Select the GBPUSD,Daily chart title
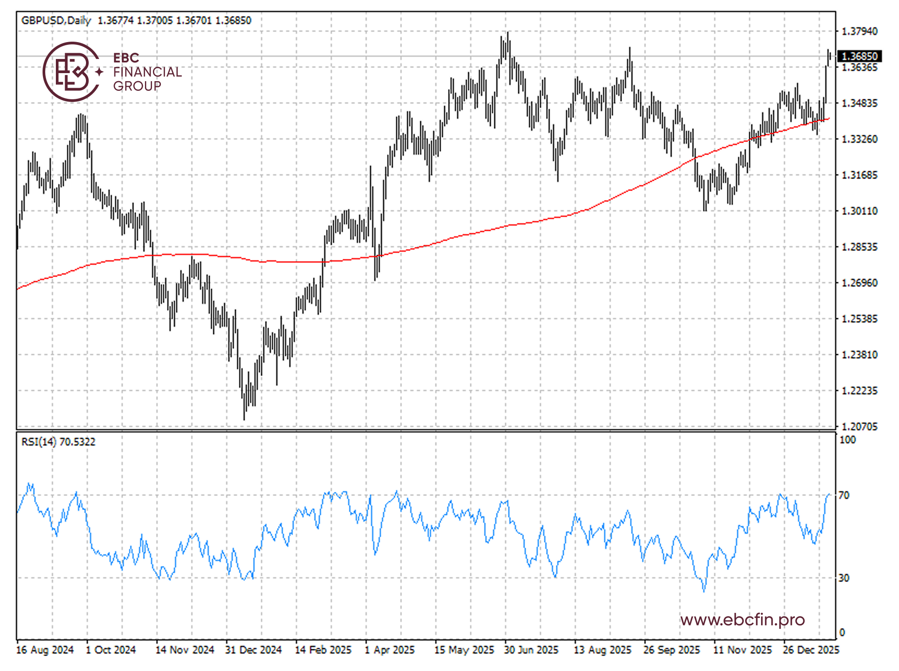899x671 pixels. (55, 20)
